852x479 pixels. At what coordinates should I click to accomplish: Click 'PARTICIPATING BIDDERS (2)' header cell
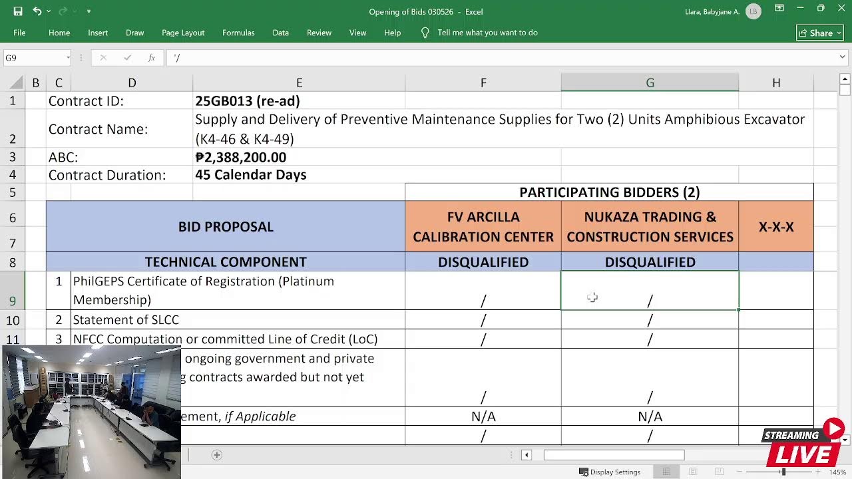609,192
